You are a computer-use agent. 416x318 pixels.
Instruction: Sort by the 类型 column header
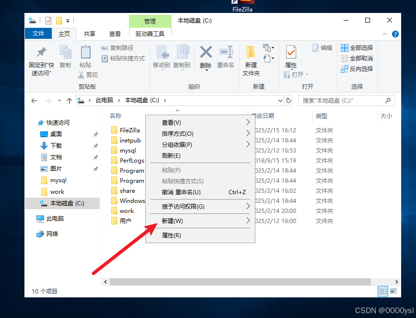[321, 116]
